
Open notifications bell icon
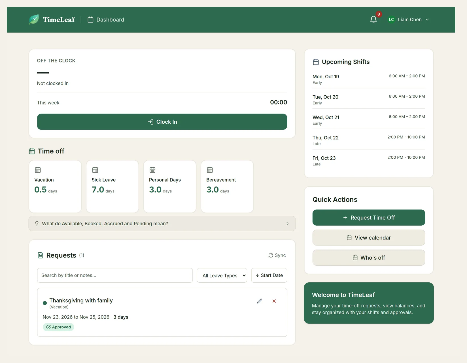[x=373, y=20]
